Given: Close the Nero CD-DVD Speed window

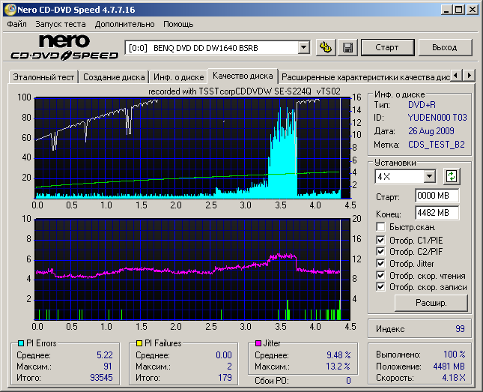Looking at the screenshot, I should 473,10.
